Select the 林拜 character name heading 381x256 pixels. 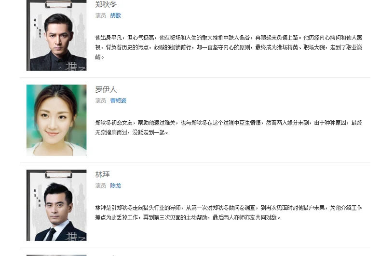coord(103,174)
